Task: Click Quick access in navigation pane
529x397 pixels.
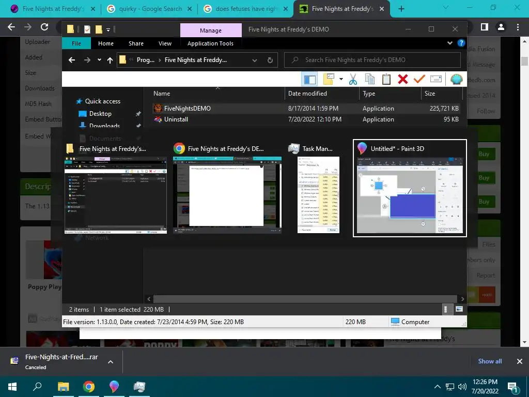Action: pyautogui.click(x=103, y=101)
